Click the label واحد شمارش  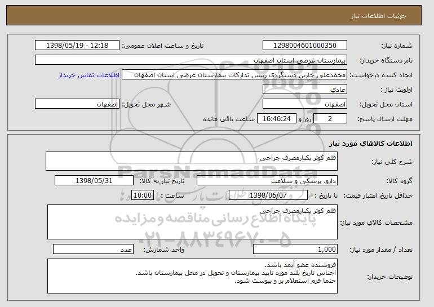[163, 250]
